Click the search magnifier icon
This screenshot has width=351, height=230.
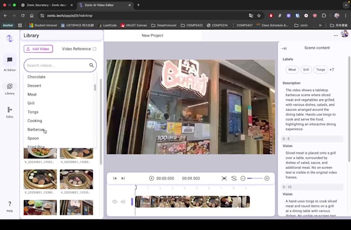click(91, 65)
